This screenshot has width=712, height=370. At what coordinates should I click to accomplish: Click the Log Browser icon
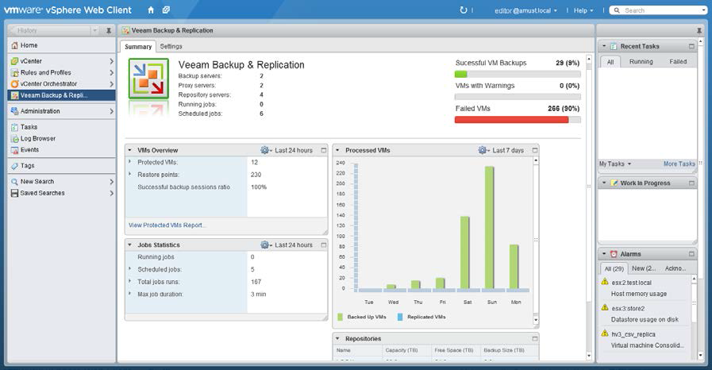click(x=14, y=138)
